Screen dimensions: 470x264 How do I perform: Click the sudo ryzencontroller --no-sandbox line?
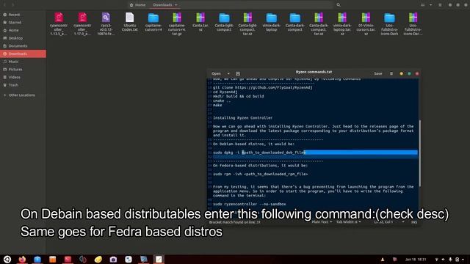(249, 204)
